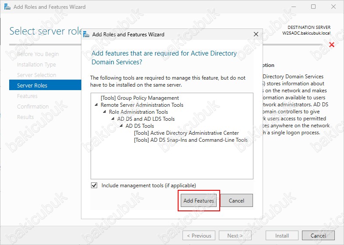This screenshot has height=245, width=344.
Task: Select AD DS Snap-Ins and Command-Line Tools
Action: [191, 140]
